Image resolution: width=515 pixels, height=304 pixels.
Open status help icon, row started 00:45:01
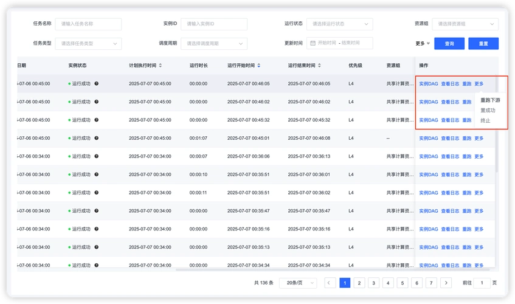click(96, 138)
